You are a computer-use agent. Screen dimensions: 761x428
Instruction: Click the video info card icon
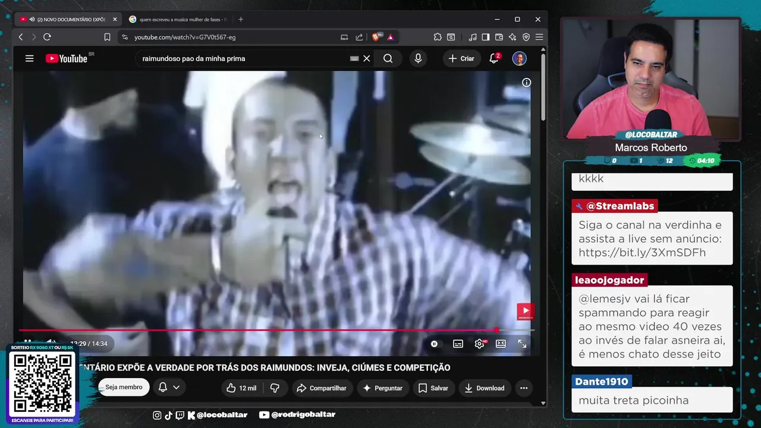point(526,83)
